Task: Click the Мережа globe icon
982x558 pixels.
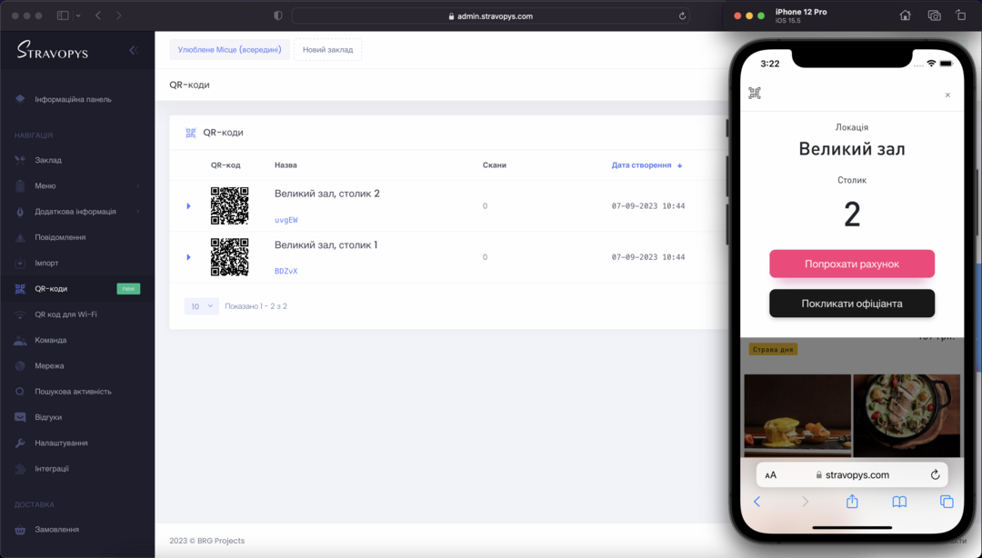Action: [x=20, y=365]
